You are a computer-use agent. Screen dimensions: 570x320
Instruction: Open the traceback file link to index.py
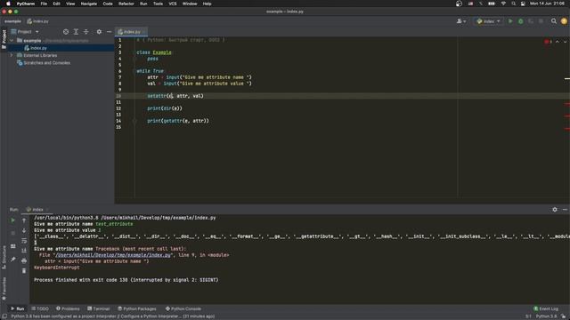(113, 255)
